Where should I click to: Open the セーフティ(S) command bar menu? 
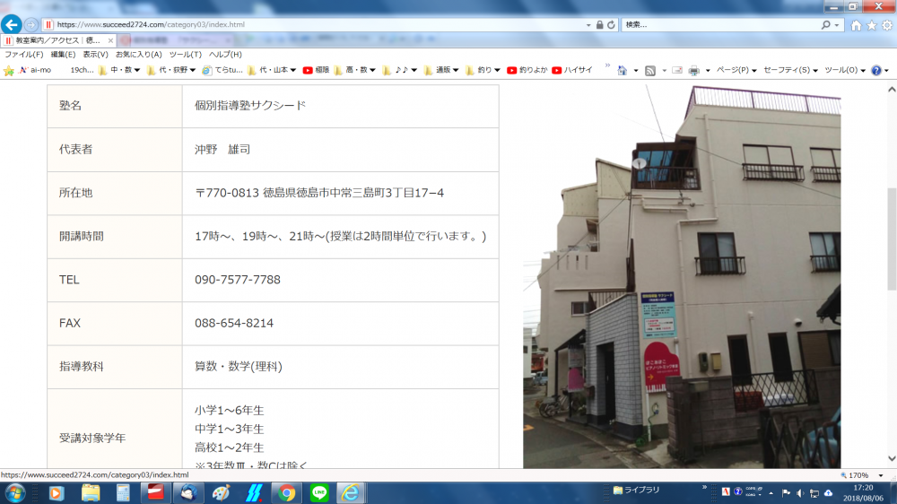[x=790, y=70]
